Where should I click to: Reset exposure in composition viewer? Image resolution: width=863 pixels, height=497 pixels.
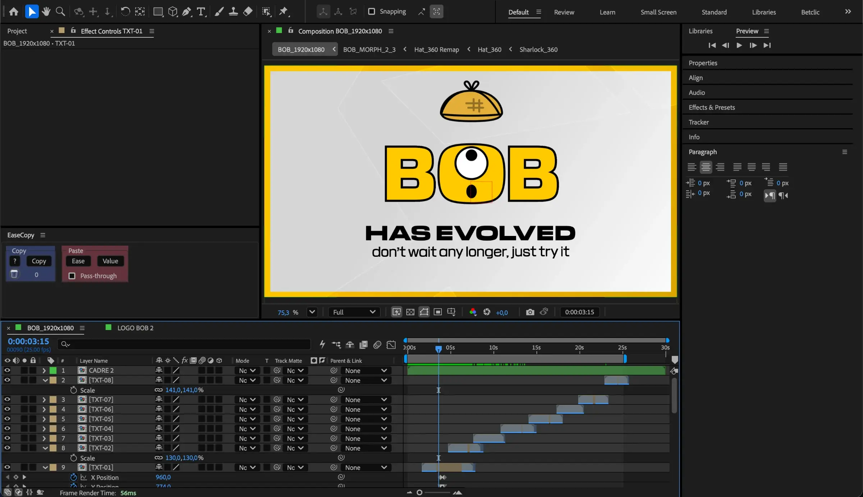point(487,312)
